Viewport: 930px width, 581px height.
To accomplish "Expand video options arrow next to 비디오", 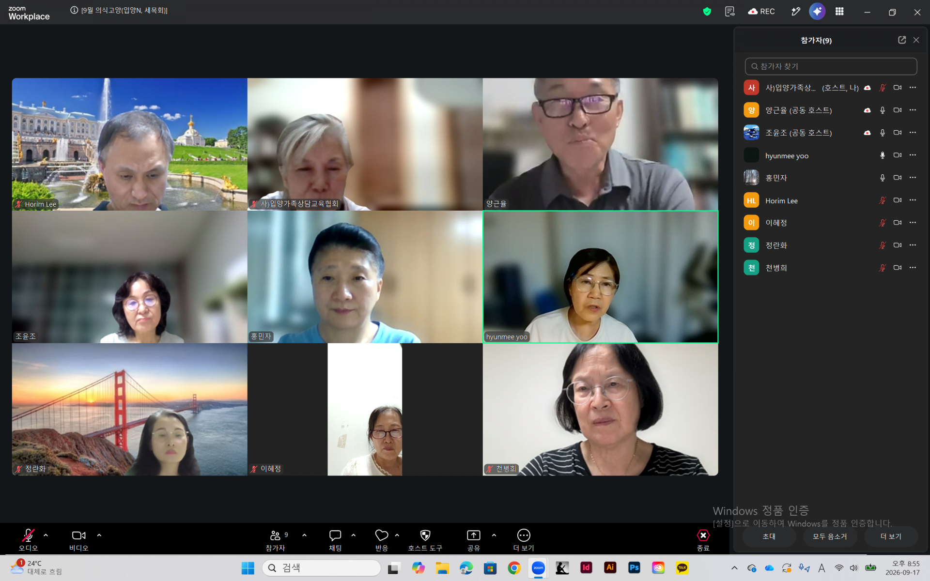I will (x=99, y=535).
